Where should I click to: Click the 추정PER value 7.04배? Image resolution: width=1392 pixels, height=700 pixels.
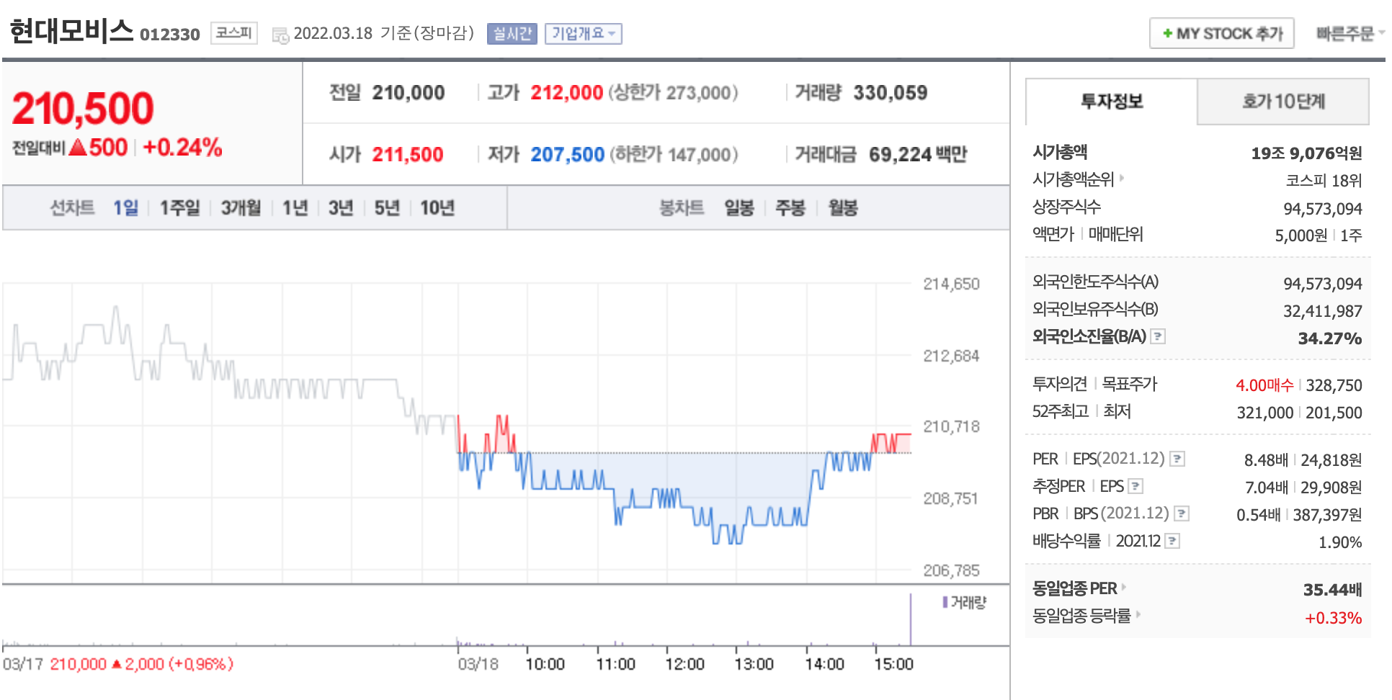click(1267, 488)
